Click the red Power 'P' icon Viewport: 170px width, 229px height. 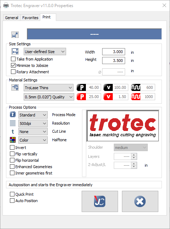click(x=81, y=97)
